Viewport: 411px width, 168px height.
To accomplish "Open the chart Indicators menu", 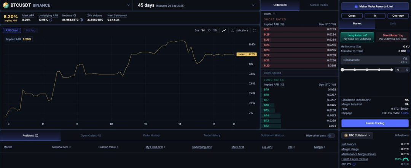I will tap(239, 30).
